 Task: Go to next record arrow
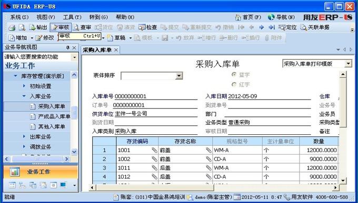pos(262,27)
